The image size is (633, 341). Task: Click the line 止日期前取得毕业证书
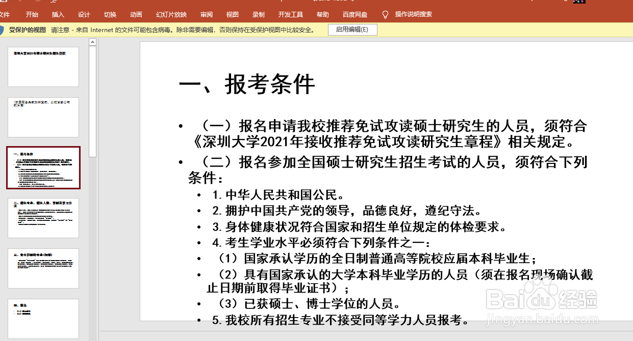(x=280, y=288)
